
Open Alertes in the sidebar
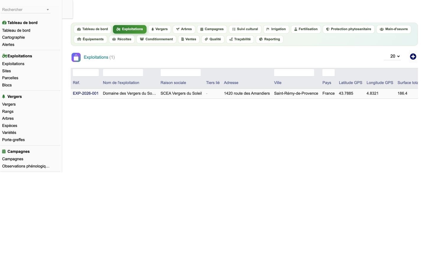(x=8, y=45)
